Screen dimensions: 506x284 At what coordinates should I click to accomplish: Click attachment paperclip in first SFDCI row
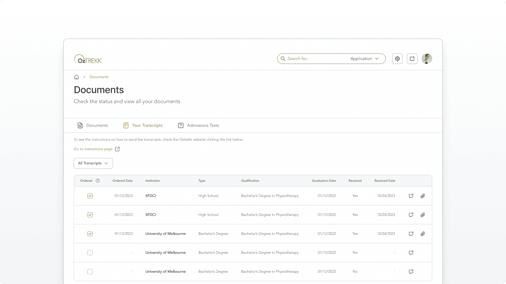click(x=423, y=196)
